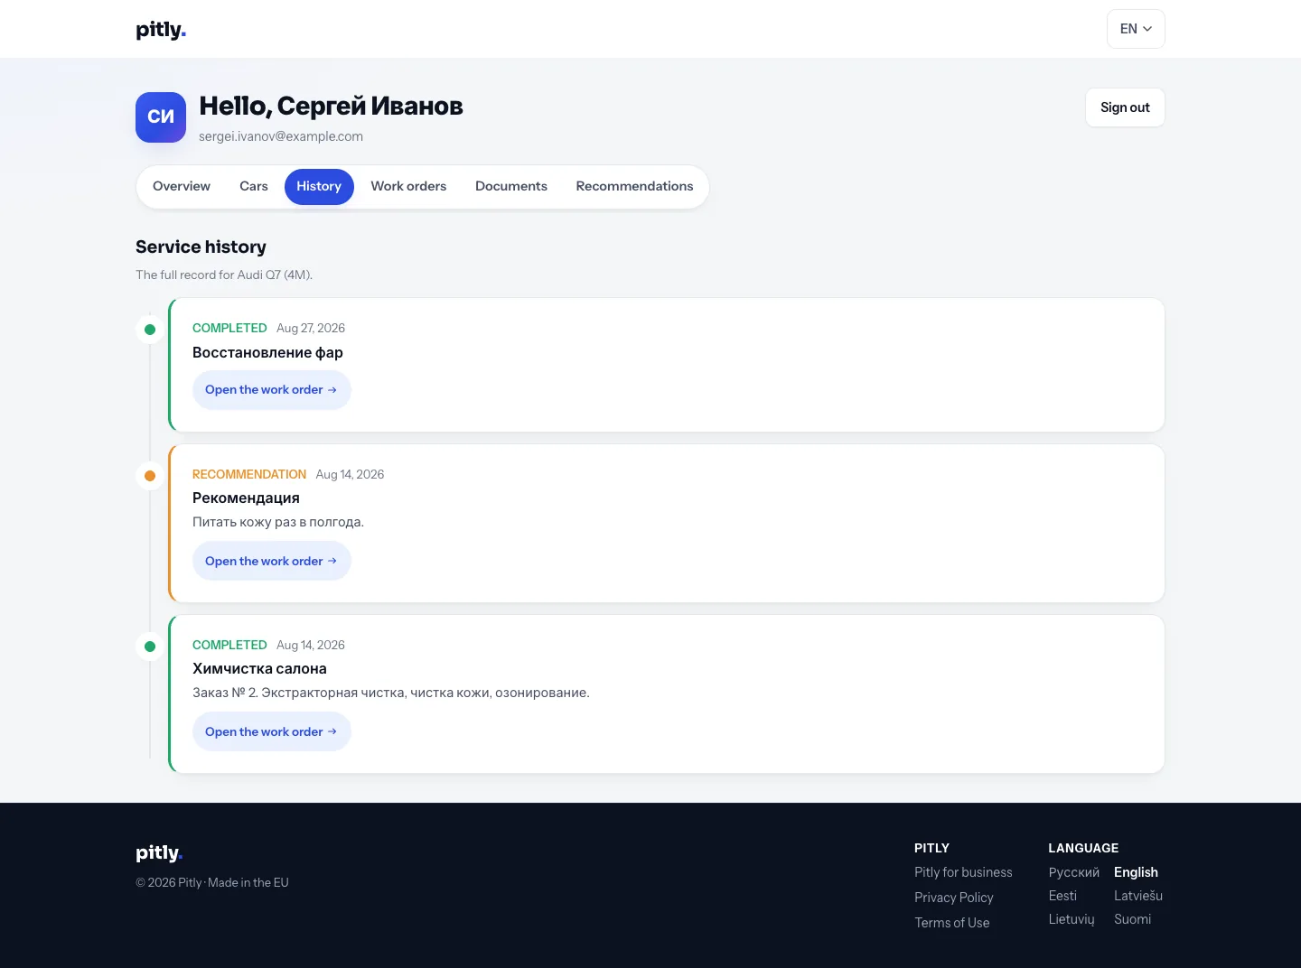The width and height of the screenshot is (1301, 968).
Task: Click the СИ user avatar
Action: pos(161,117)
